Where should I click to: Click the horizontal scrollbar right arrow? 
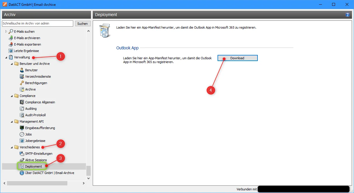tap(84, 183)
